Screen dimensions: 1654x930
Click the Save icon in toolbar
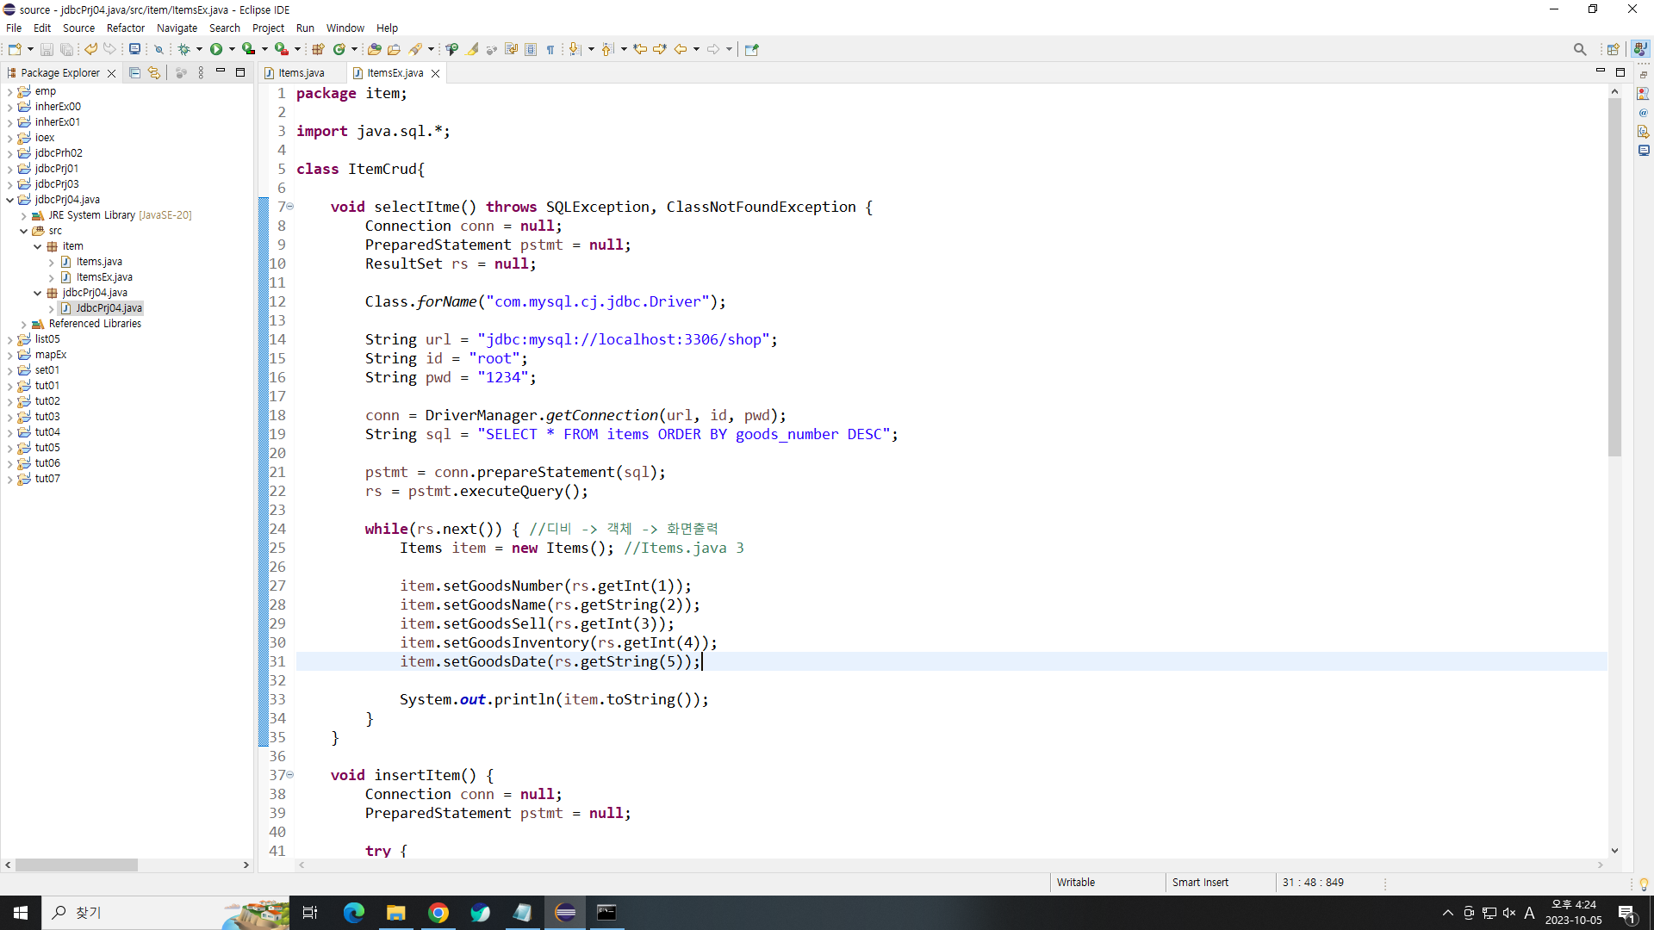[x=47, y=49]
